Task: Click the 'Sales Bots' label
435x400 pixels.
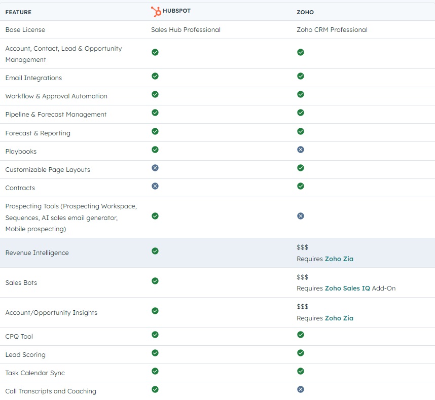Action: (x=21, y=283)
